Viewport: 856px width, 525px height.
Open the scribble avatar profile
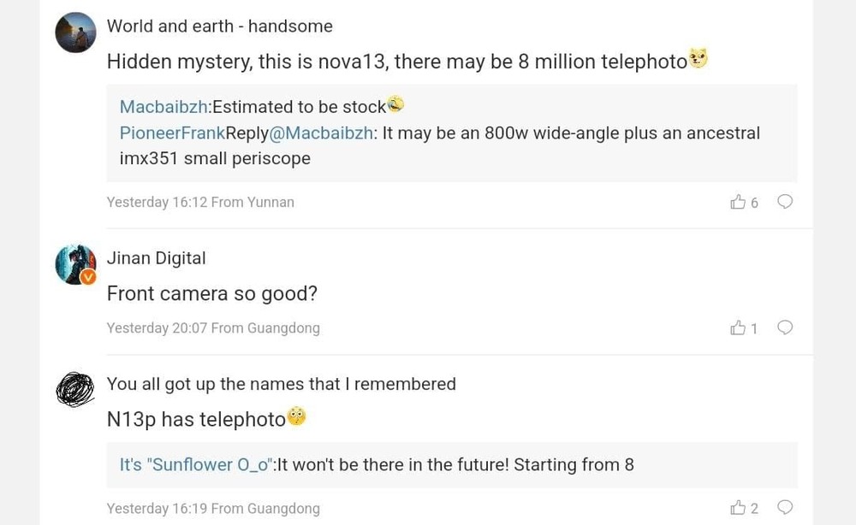coord(75,390)
